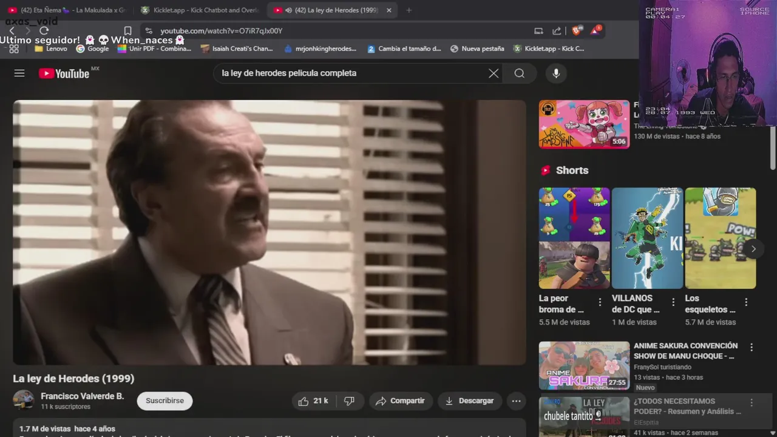This screenshot has height=437, width=777.
Task: Go back with the browser back arrow
Action: click(x=11, y=31)
